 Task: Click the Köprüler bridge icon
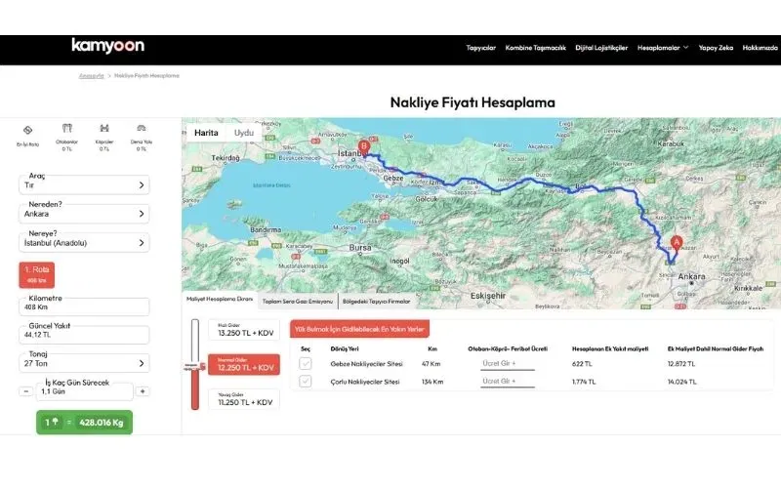point(104,129)
